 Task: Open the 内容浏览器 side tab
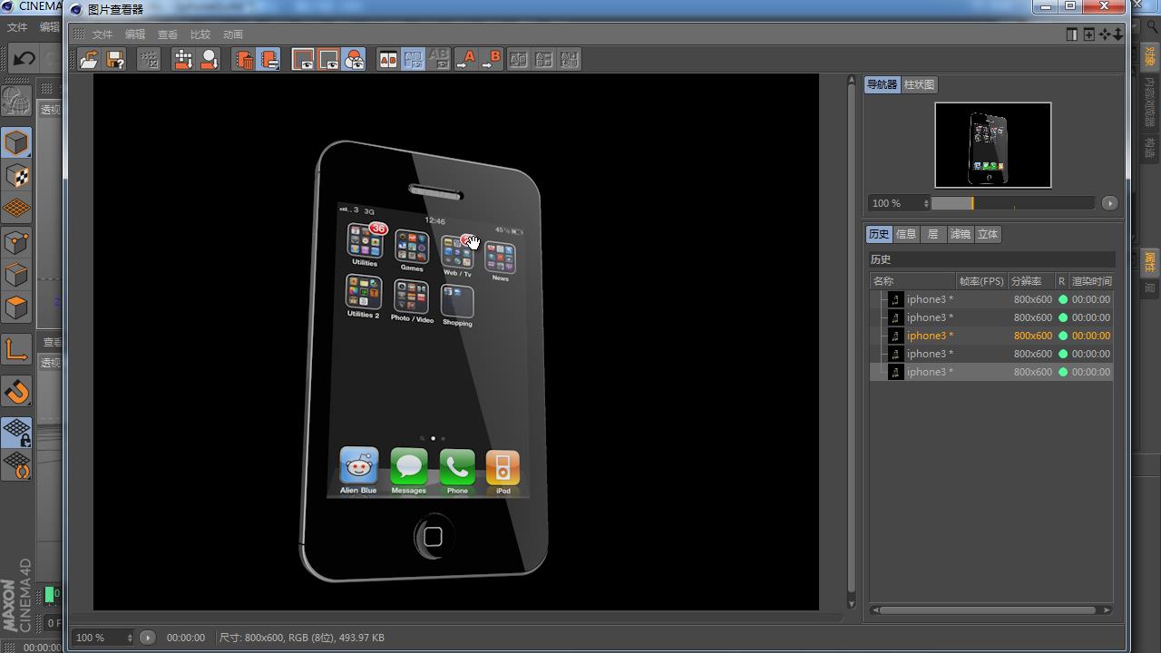[1149, 102]
